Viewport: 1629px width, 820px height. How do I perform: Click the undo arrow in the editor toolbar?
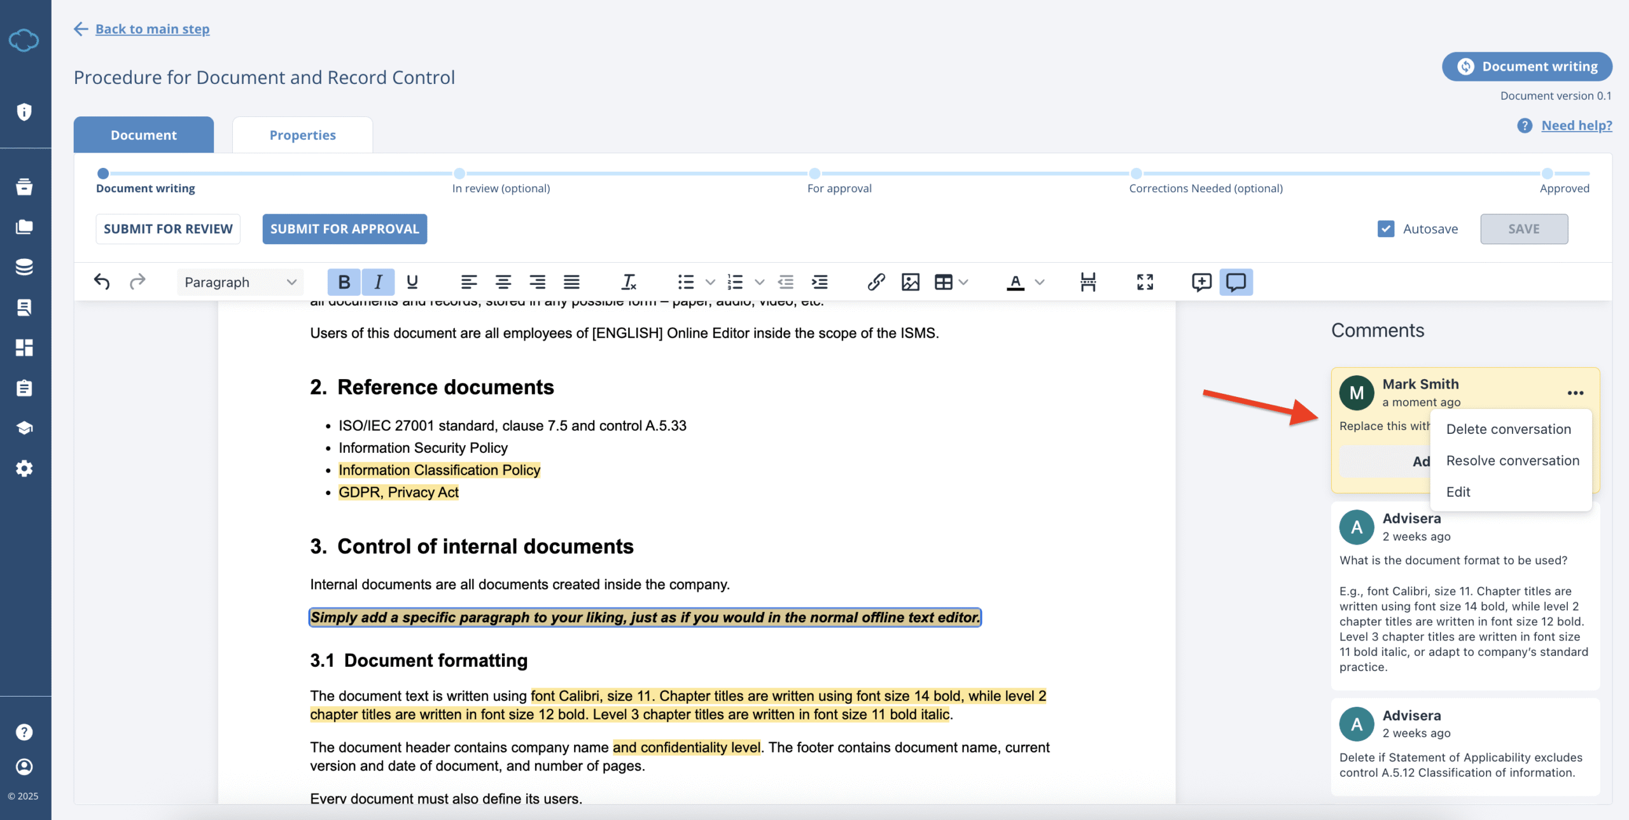click(102, 282)
